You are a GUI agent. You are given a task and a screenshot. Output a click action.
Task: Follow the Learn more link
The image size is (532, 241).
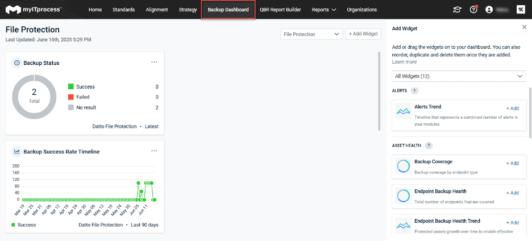click(x=404, y=62)
